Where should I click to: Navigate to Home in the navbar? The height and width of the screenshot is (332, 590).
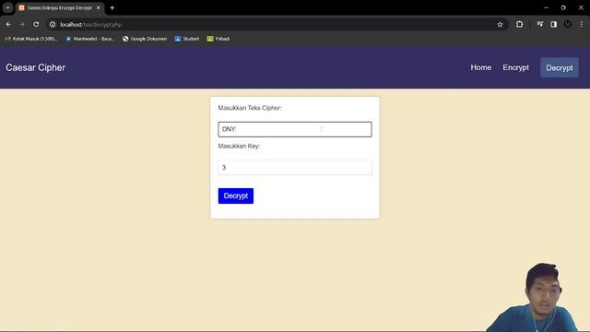coord(481,67)
